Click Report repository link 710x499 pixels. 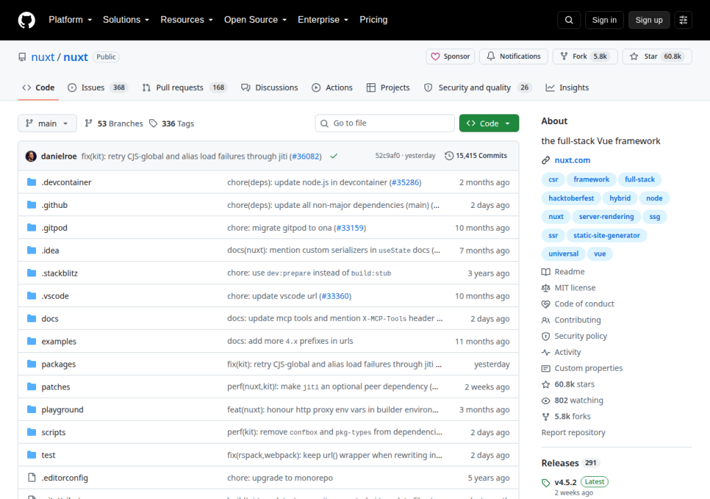573,432
